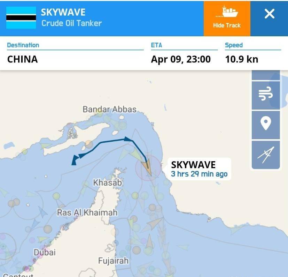The height and width of the screenshot is (277, 288).
Task: Select the SKYWAVE vessel name header
Action: pos(63,12)
